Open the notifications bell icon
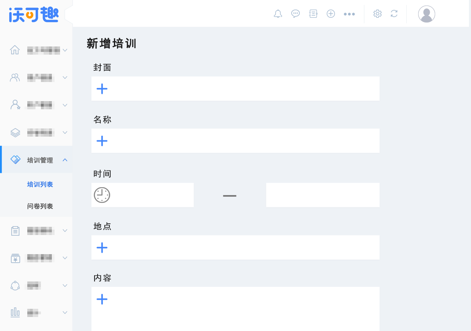The height and width of the screenshot is (331, 471). pyautogui.click(x=278, y=14)
